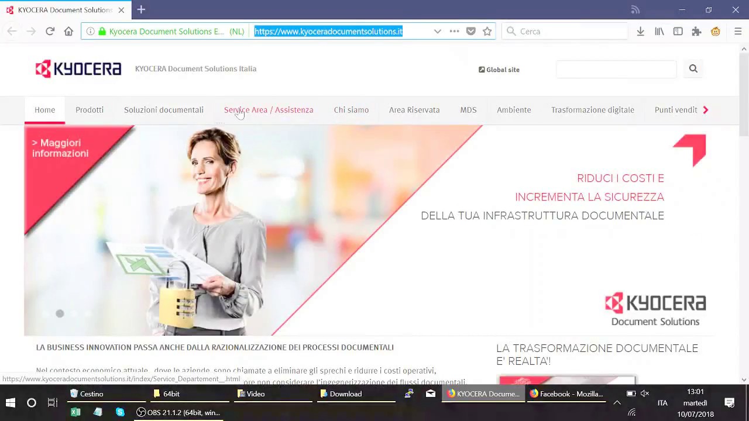749x421 pixels.
Task: Open Trasformazione digitale menu item
Action: click(593, 110)
